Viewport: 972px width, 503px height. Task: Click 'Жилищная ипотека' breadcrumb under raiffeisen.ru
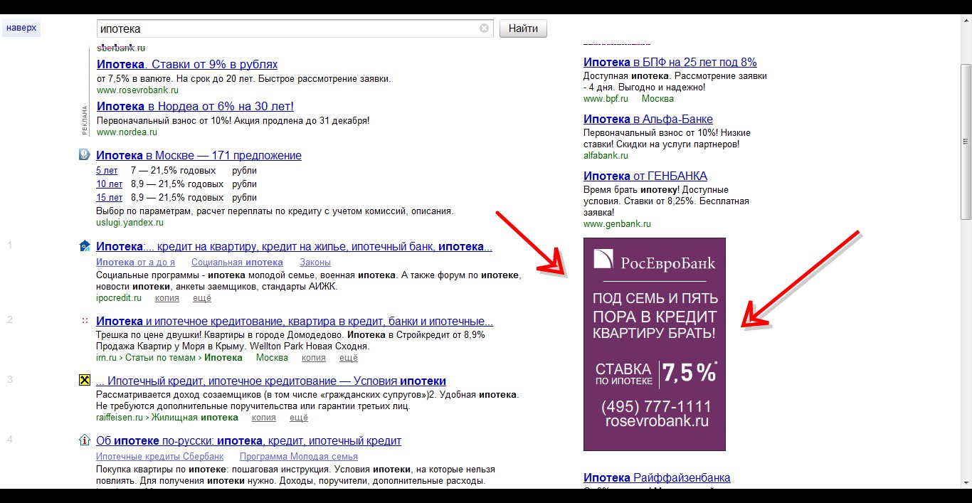(194, 418)
